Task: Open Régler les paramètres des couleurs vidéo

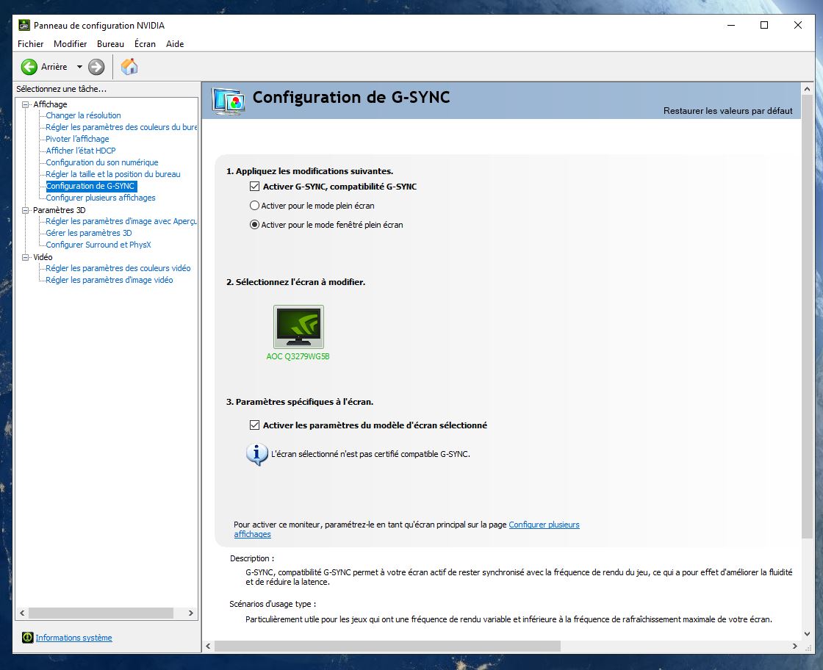Action: point(118,268)
